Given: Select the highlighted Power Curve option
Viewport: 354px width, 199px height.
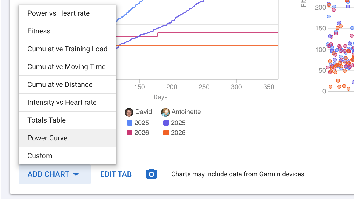Looking at the screenshot, I should [x=47, y=138].
